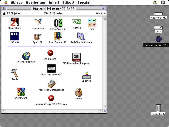This screenshot has height=127, width=169.
Task: Select the Unix drive on desktop
Action: tap(158, 28)
